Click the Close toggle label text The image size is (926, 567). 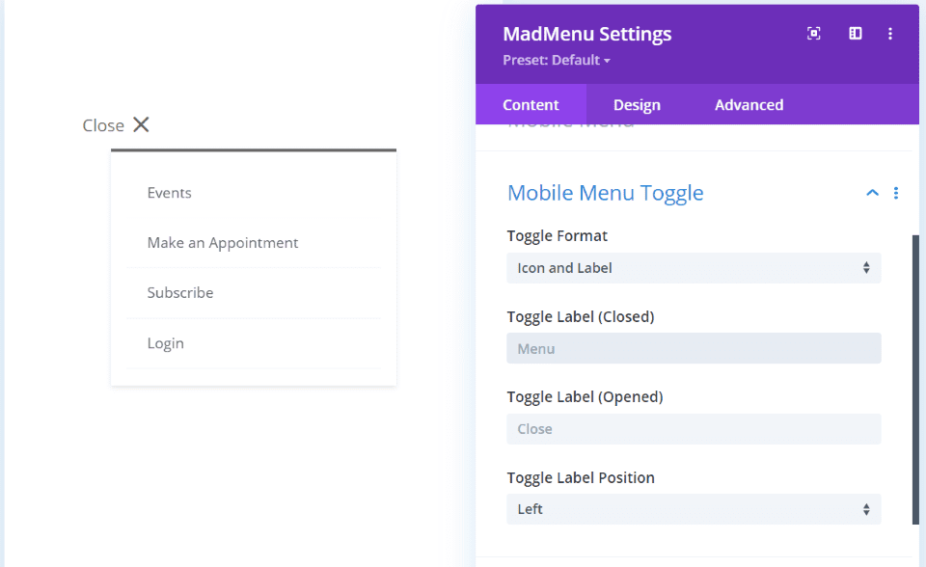point(103,125)
